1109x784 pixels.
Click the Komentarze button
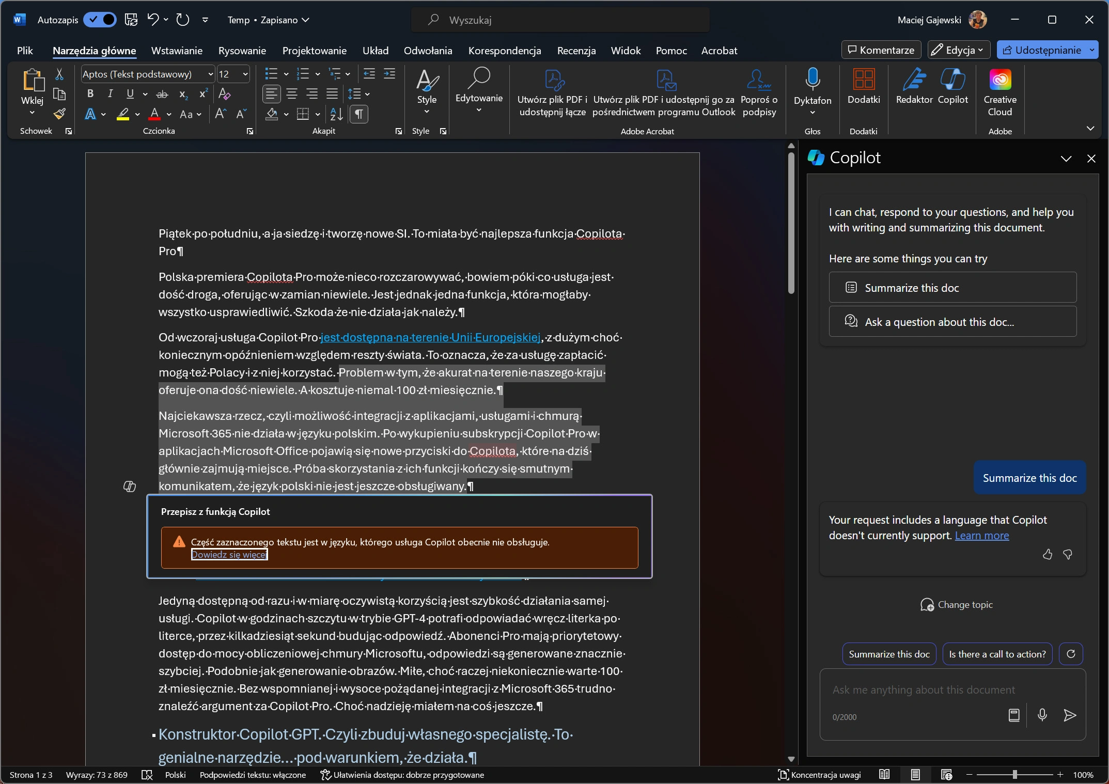click(881, 50)
